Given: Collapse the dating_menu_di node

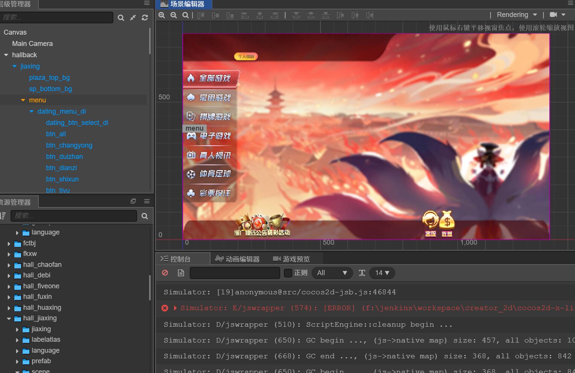Looking at the screenshot, I should click(x=32, y=111).
